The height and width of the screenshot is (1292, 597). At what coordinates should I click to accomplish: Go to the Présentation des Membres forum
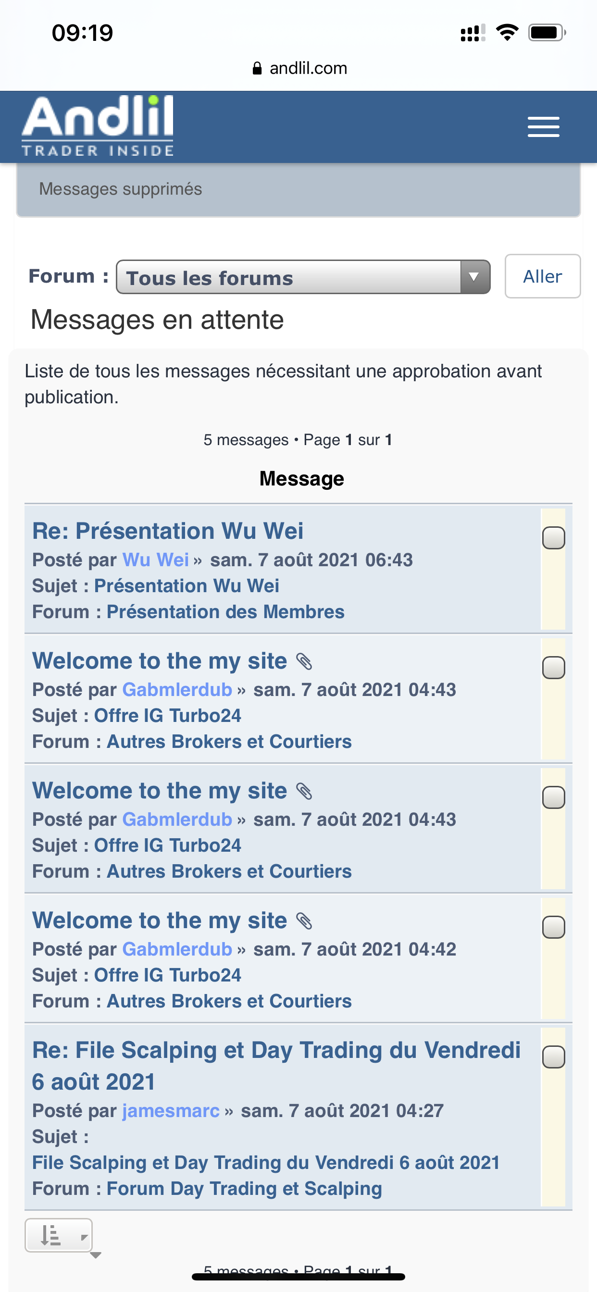225,612
